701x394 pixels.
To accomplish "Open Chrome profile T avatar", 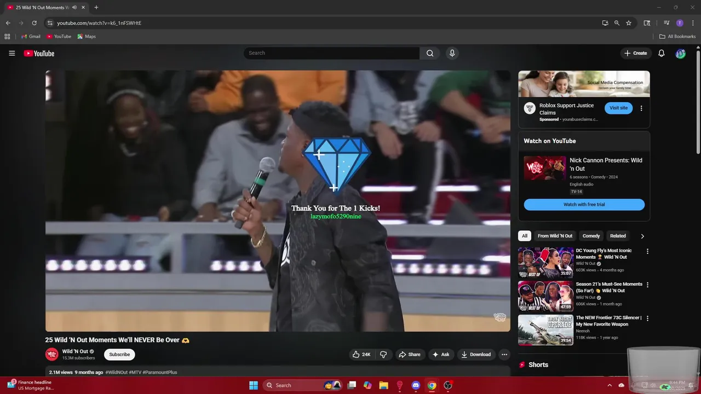I will 680,23.
